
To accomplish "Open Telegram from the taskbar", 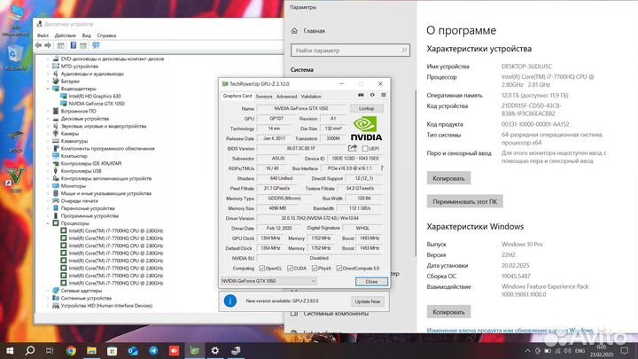I will pos(153,350).
